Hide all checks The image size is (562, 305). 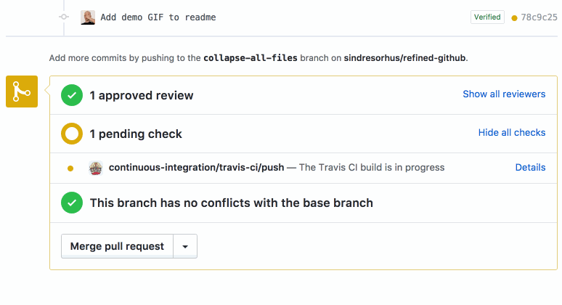tap(512, 133)
